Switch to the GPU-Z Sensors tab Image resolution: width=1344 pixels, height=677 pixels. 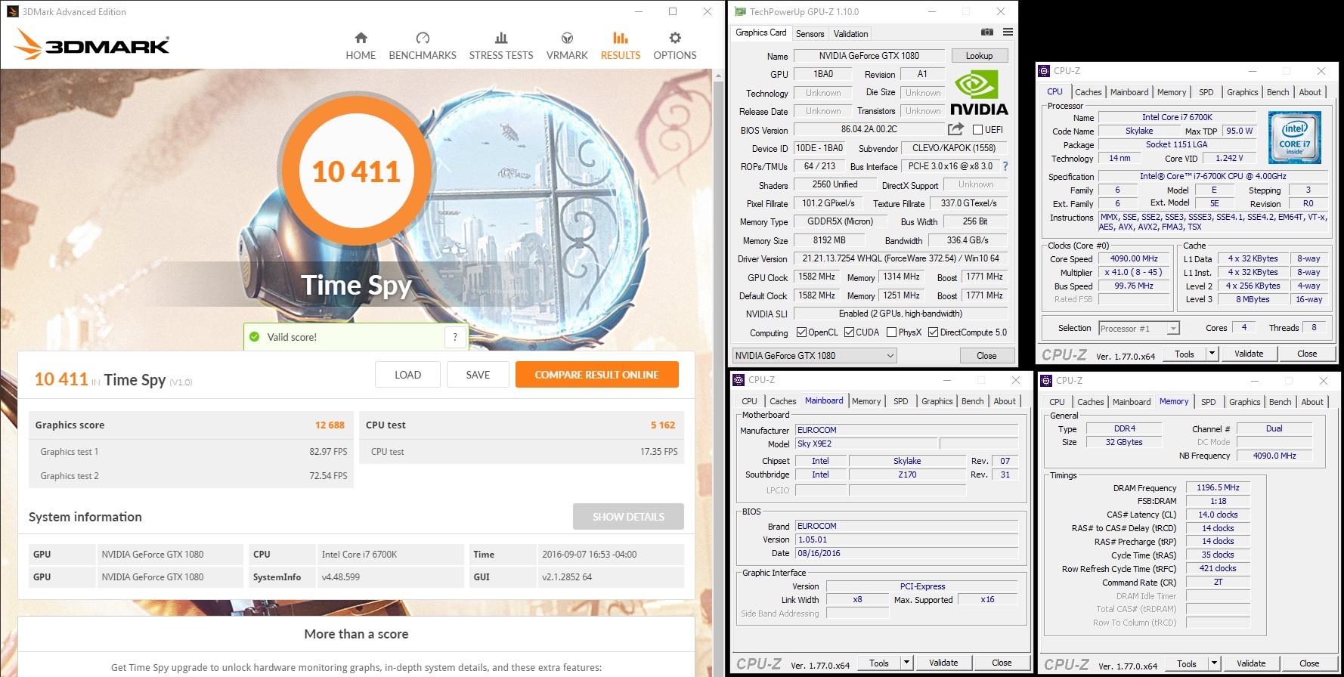pyautogui.click(x=810, y=34)
